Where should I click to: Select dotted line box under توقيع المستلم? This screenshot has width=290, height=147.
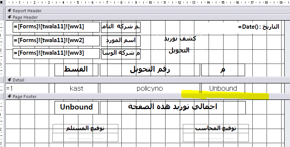pyautogui.click(x=85, y=137)
